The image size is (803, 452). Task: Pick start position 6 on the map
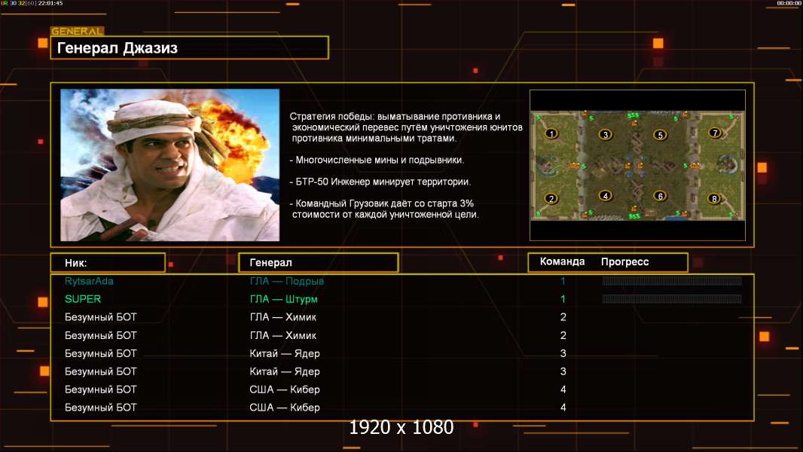pos(660,196)
